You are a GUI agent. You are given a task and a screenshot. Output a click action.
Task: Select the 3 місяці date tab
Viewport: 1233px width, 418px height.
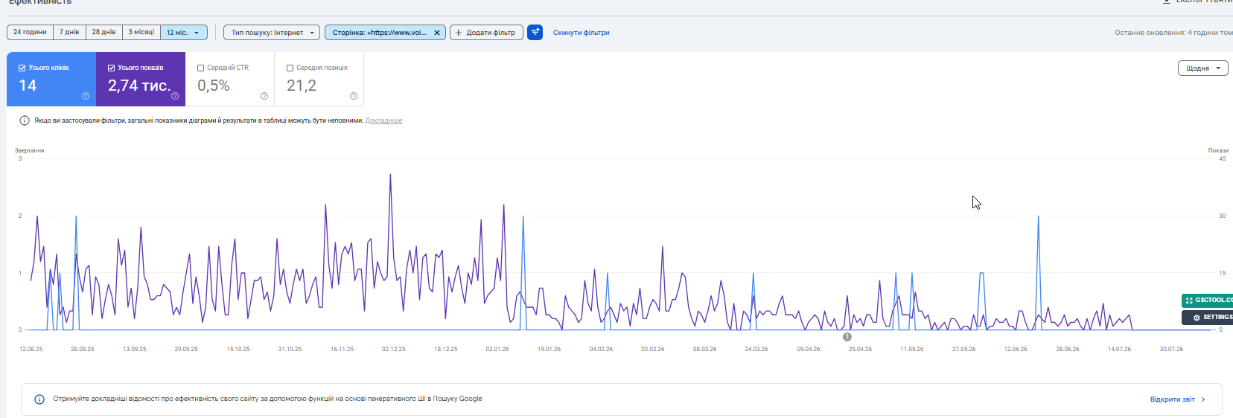coord(141,32)
